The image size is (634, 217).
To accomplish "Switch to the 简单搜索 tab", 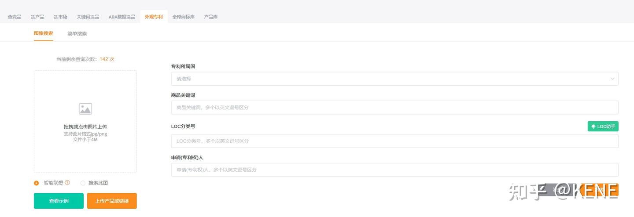I will (x=77, y=33).
